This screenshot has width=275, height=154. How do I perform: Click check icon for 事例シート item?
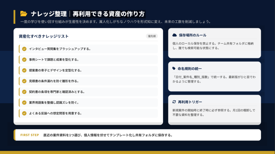(x=24, y=60)
